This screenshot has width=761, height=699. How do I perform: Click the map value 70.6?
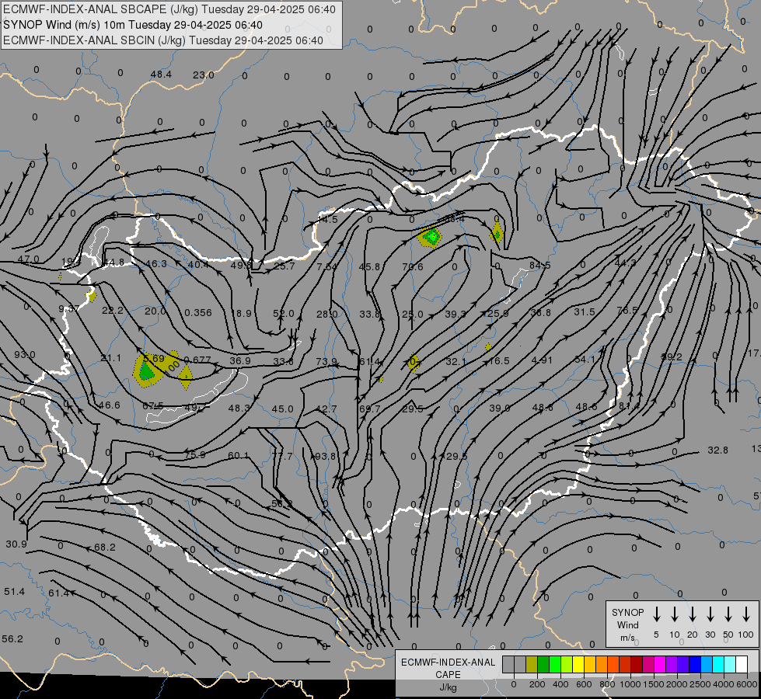tap(413, 267)
